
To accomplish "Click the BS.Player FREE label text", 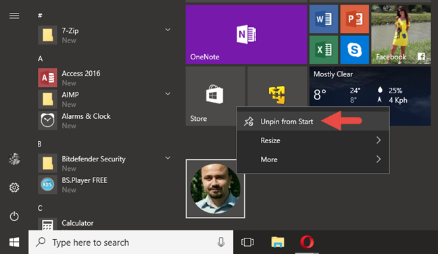I will pos(84,180).
